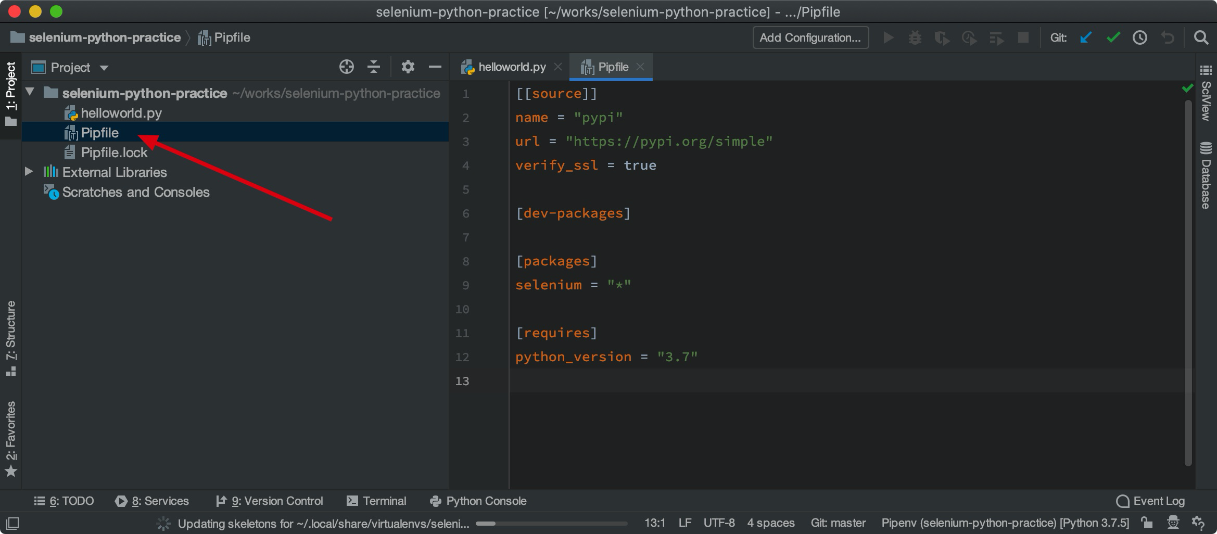Click the verify_ssl = true line
The width and height of the screenshot is (1217, 534).
(x=586, y=165)
